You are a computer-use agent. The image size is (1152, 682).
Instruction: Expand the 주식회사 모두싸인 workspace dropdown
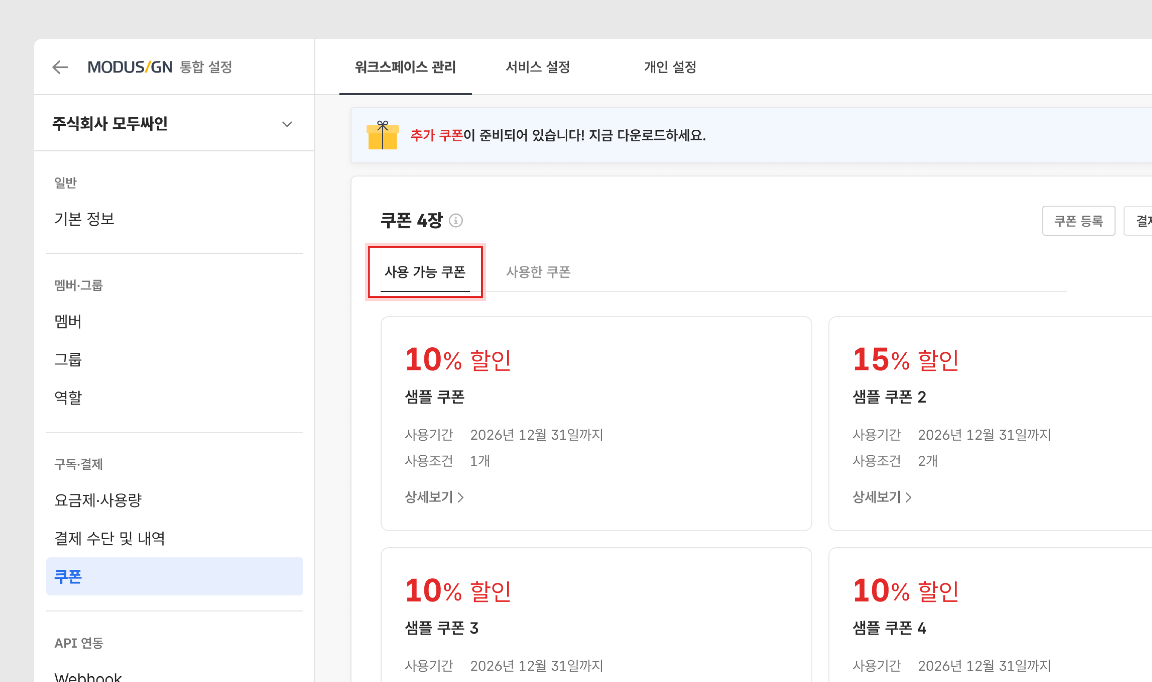[287, 124]
